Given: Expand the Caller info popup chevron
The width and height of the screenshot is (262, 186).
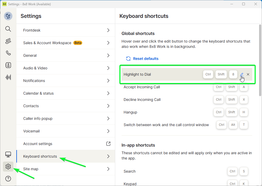Looking at the screenshot, I should click(108, 118).
